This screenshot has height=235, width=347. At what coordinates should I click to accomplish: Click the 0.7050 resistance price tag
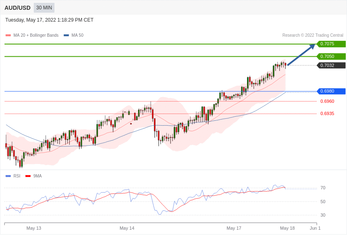coord(331,56)
